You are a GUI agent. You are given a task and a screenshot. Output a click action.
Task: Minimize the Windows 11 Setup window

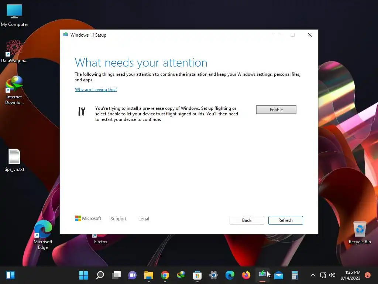276,35
